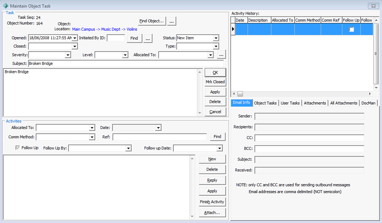
Task: Click Find next to the Ref field
Action: point(218,137)
